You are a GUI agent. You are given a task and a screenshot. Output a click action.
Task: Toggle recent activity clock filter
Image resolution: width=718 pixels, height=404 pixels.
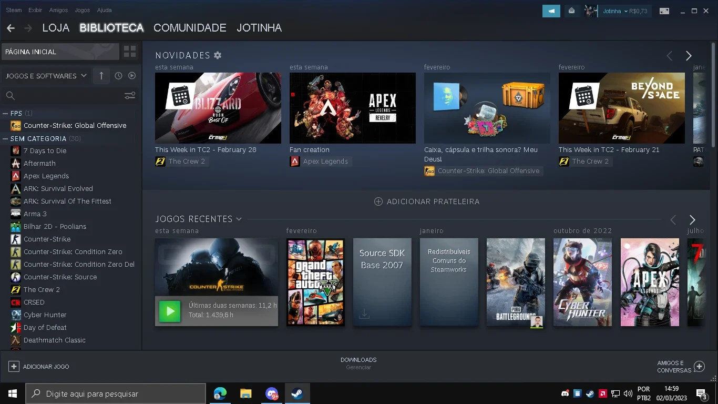point(118,76)
